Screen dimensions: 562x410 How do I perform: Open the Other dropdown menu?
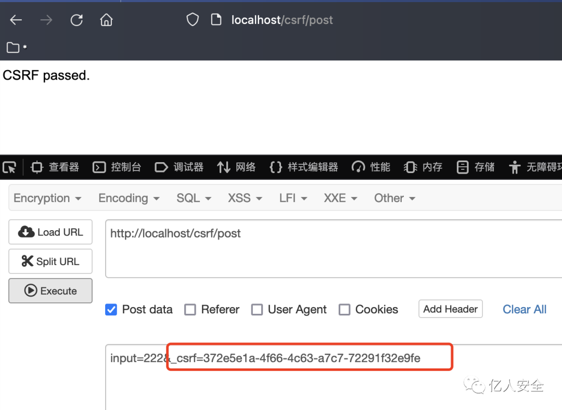coord(394,198)
